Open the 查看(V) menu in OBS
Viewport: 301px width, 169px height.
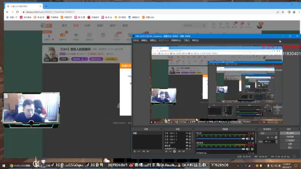click(x=153, y=41)
